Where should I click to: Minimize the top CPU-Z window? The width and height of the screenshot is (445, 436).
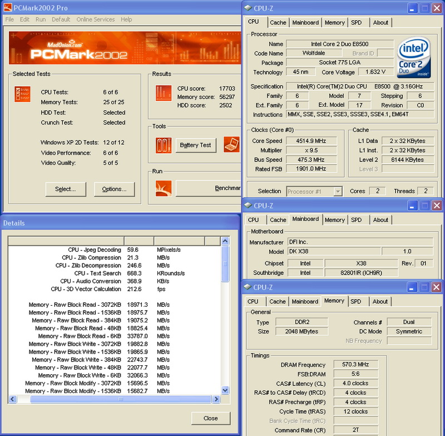tap(412, 8)
